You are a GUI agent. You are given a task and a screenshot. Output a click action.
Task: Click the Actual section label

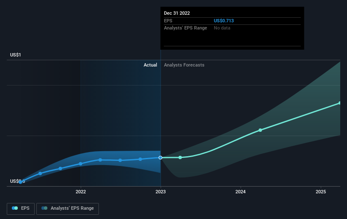(150, 65)
